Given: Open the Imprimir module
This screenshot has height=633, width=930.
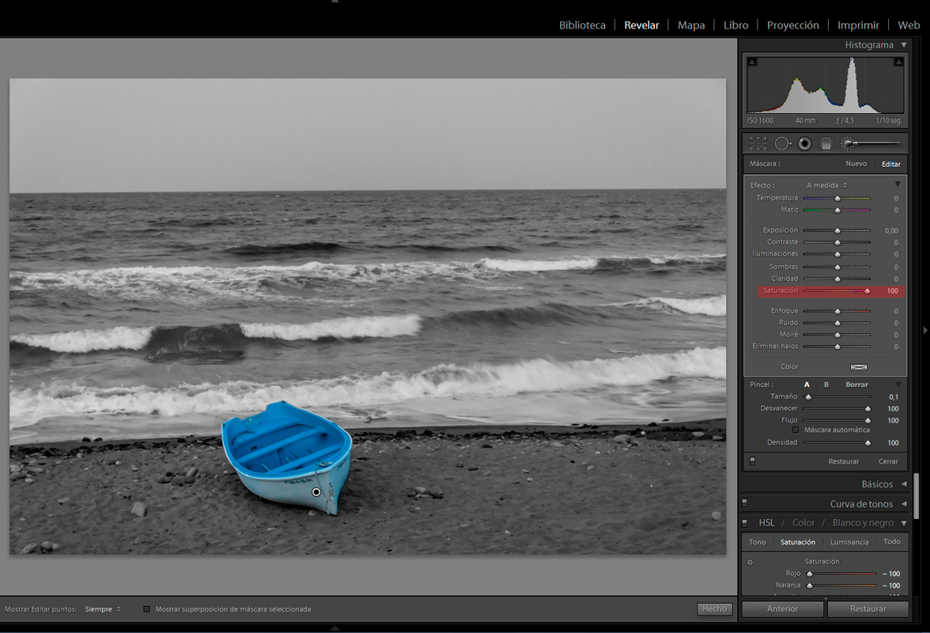Looking at the screenshot, I should click(x=857, y=25).
